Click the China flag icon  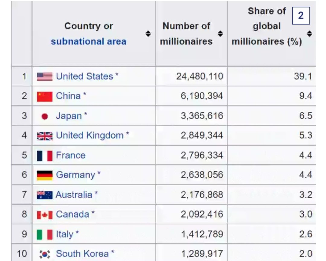[45, 96]
